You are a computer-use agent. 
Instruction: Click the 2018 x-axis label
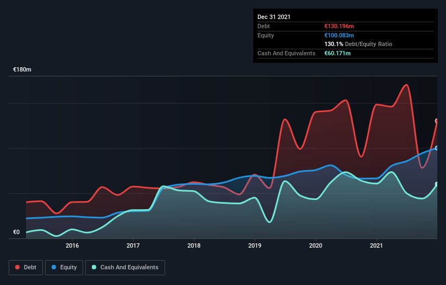coord(194,245)
